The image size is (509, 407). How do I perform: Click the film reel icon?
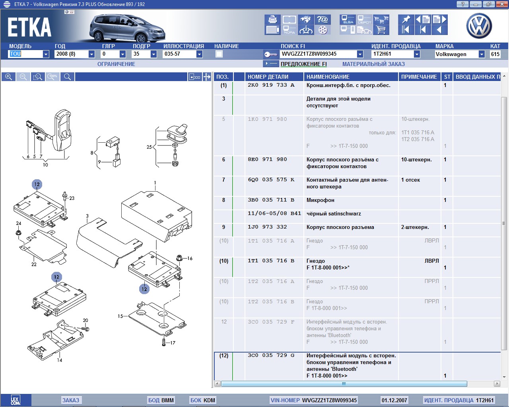pos(323,30)
